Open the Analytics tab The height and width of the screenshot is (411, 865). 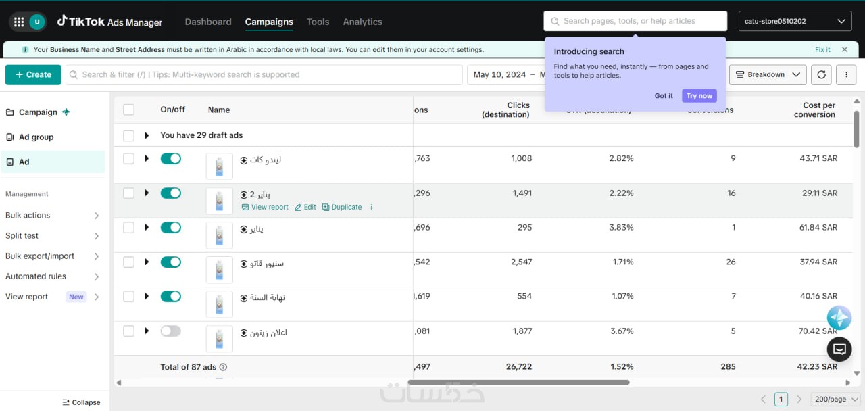[362, 22]
